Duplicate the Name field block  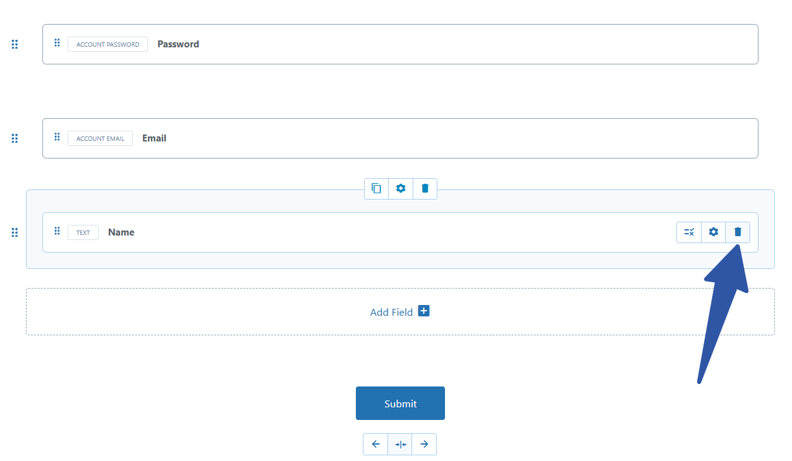(x=376, y=188)
